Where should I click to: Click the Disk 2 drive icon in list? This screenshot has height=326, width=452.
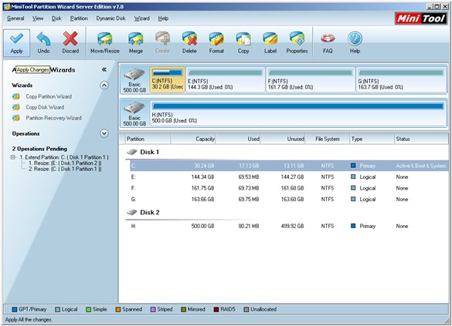click(x=132, y=212)
